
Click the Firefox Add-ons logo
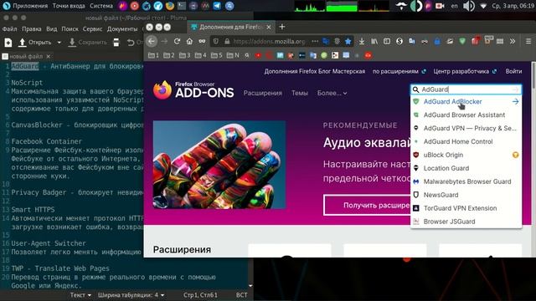(193, 90)
